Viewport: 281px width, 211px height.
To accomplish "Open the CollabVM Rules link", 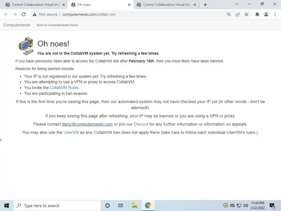I will [x=64, y=88].
